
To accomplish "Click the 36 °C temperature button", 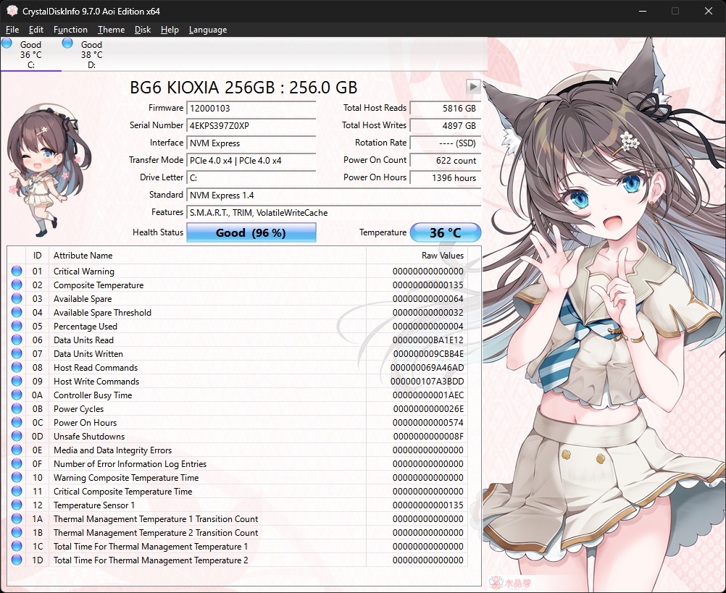I will coord(446,233).
